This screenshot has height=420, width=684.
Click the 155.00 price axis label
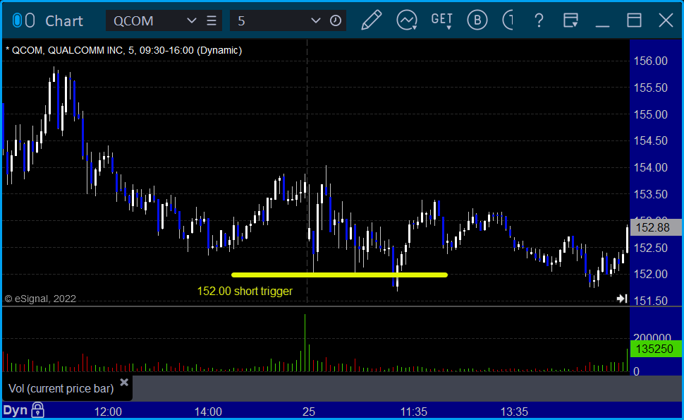click(650, 114)
